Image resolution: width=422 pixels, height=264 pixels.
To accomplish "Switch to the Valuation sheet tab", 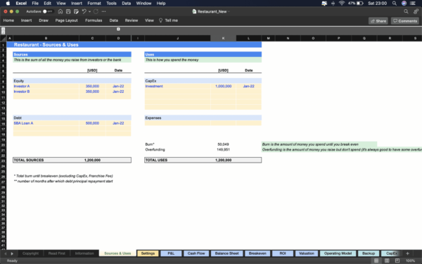I will tap(307, 253).
